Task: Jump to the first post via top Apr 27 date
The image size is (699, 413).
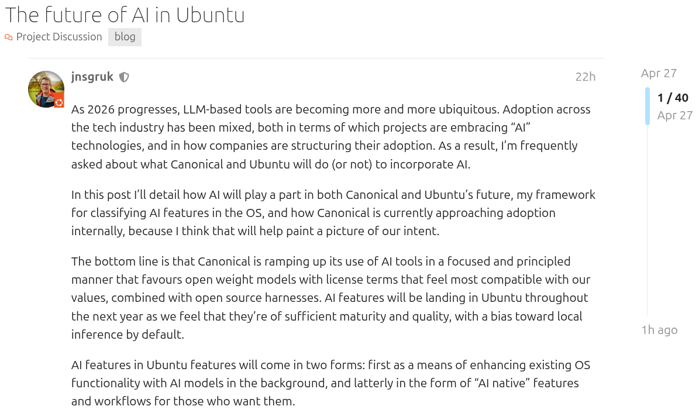Action: (659, 73)
